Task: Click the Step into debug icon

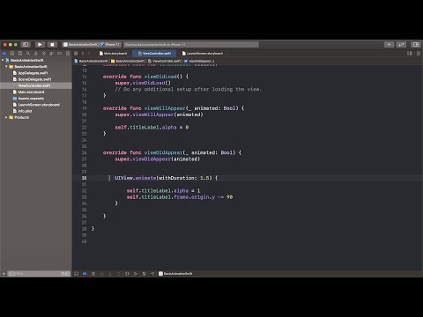Action: tap(110, 274)
